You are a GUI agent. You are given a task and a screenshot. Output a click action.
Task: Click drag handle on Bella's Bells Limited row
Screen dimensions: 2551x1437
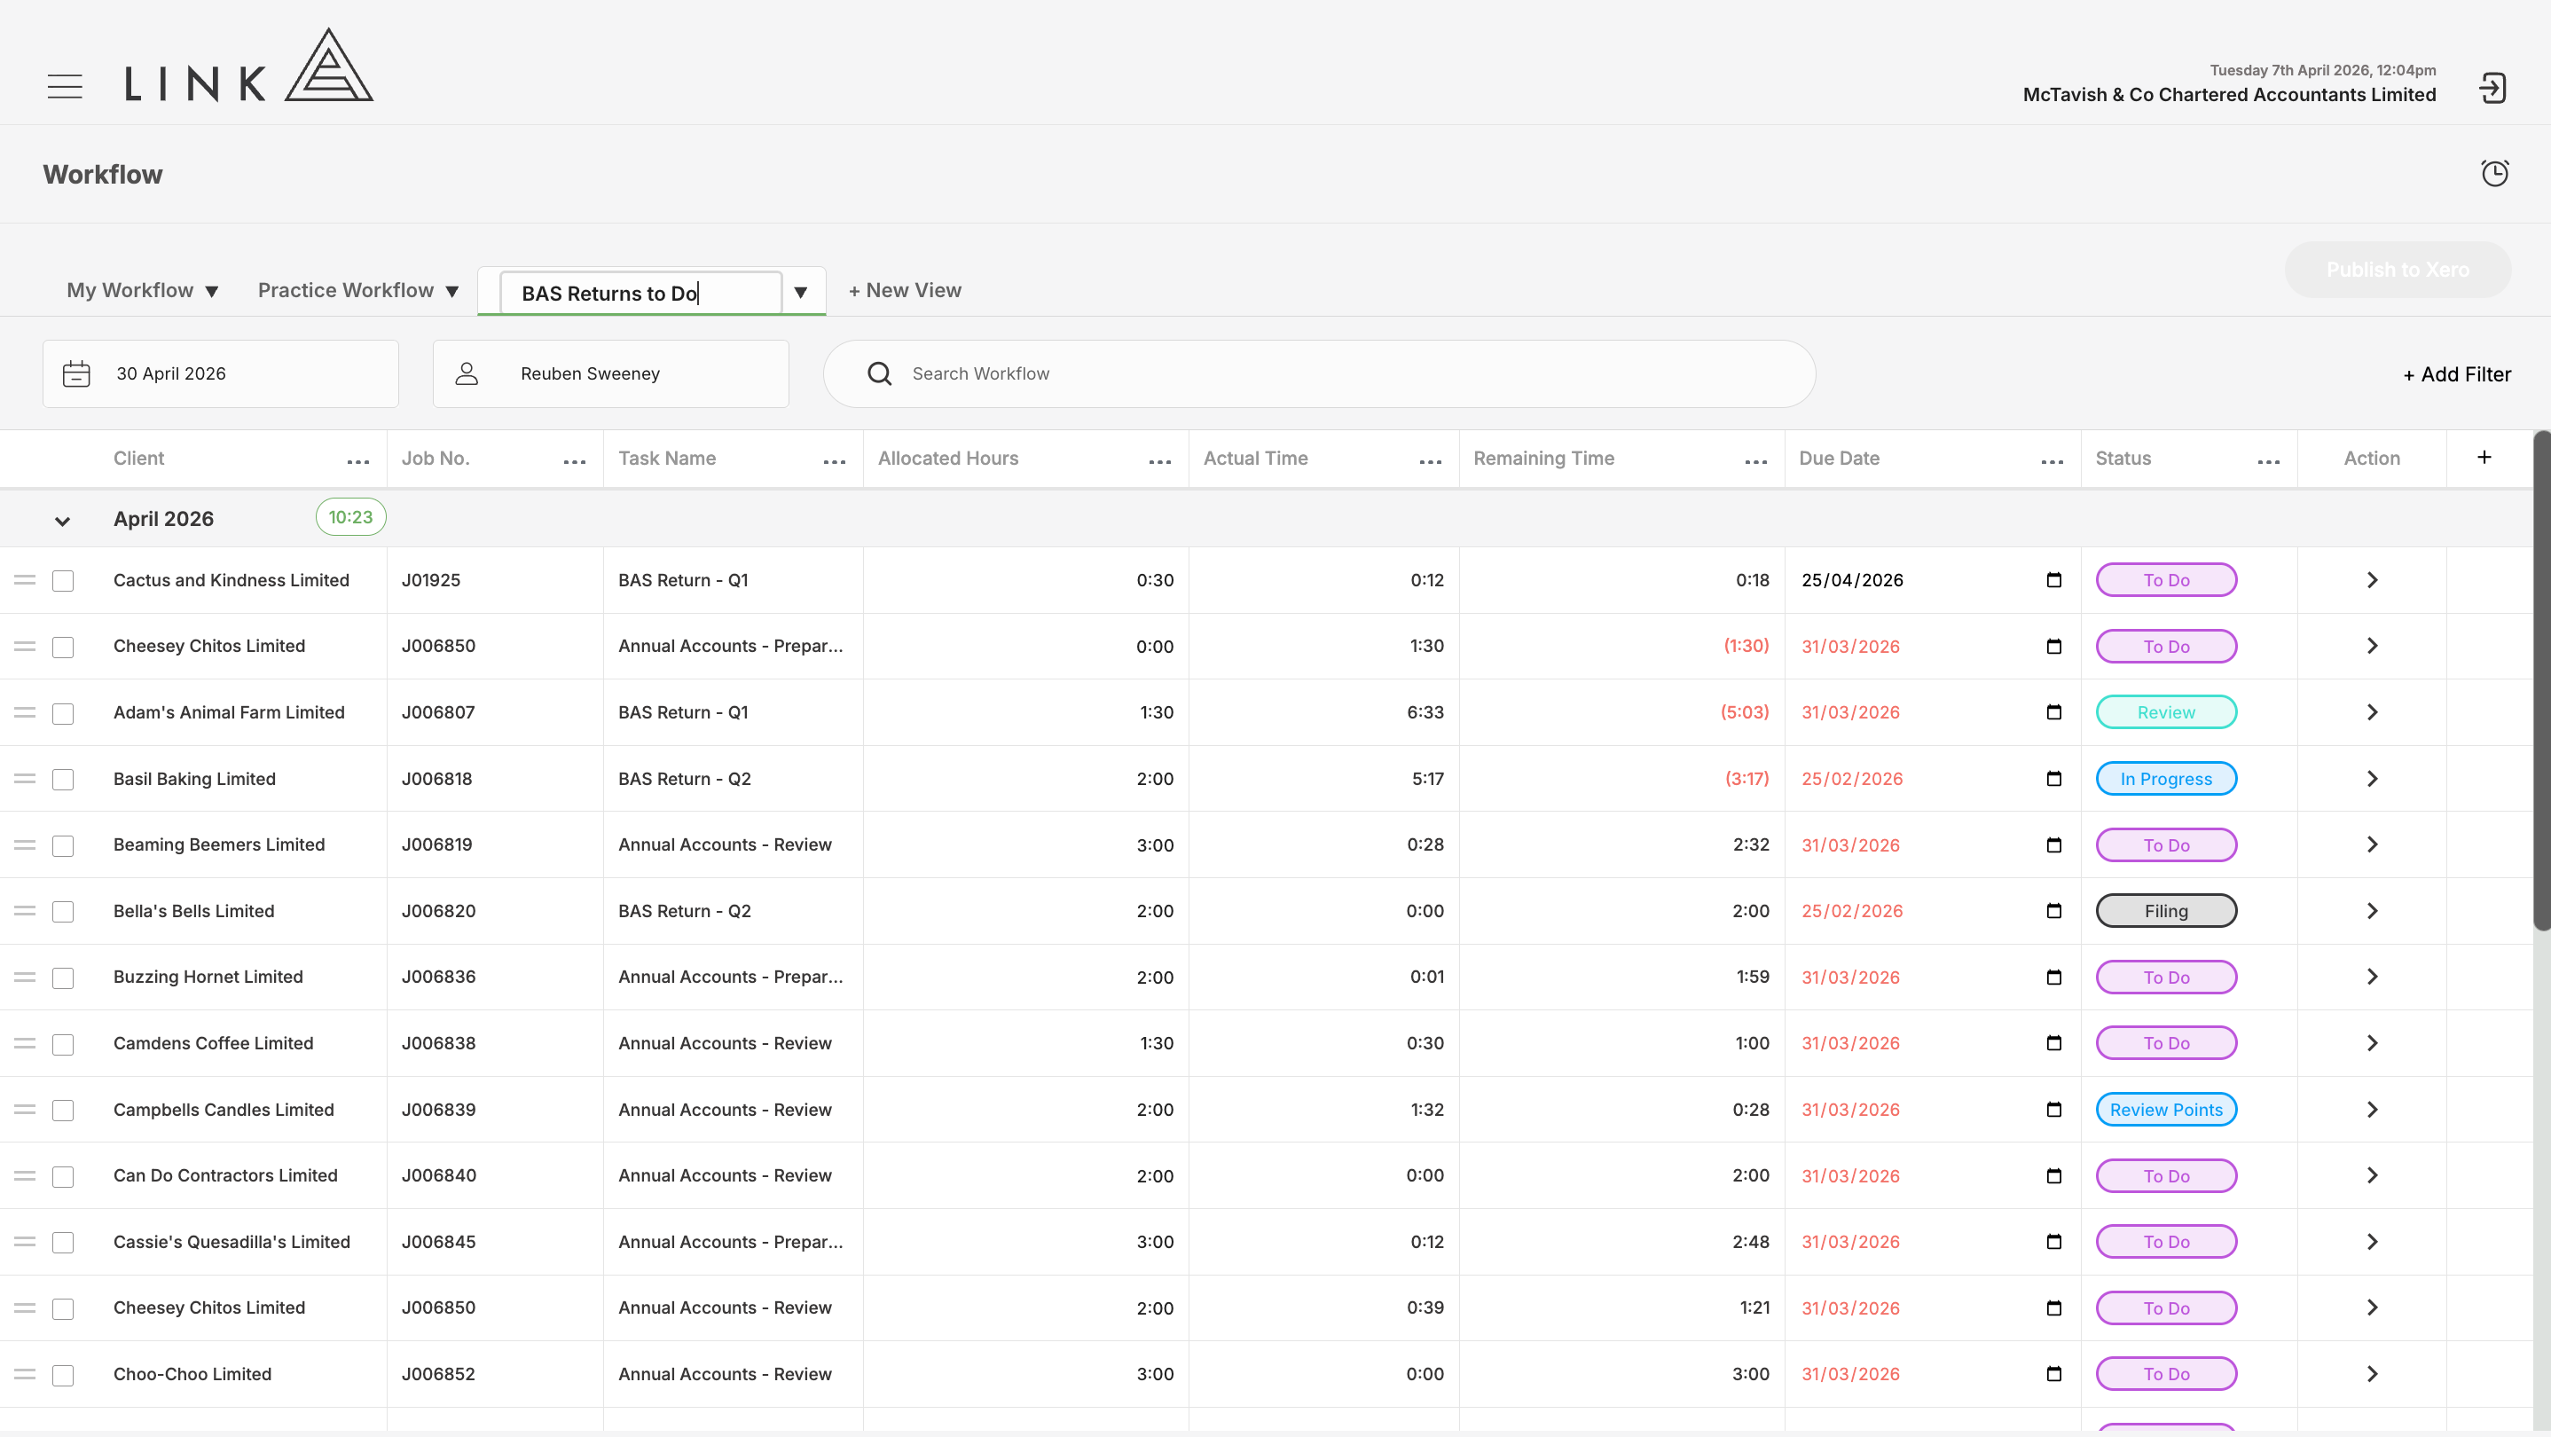[25, 910]
